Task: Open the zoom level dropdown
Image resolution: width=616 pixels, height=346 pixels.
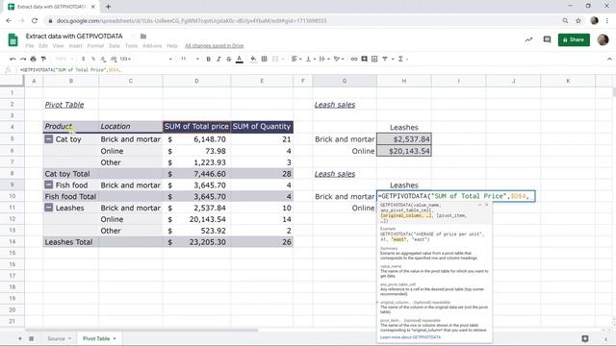Action: (64, 59)
